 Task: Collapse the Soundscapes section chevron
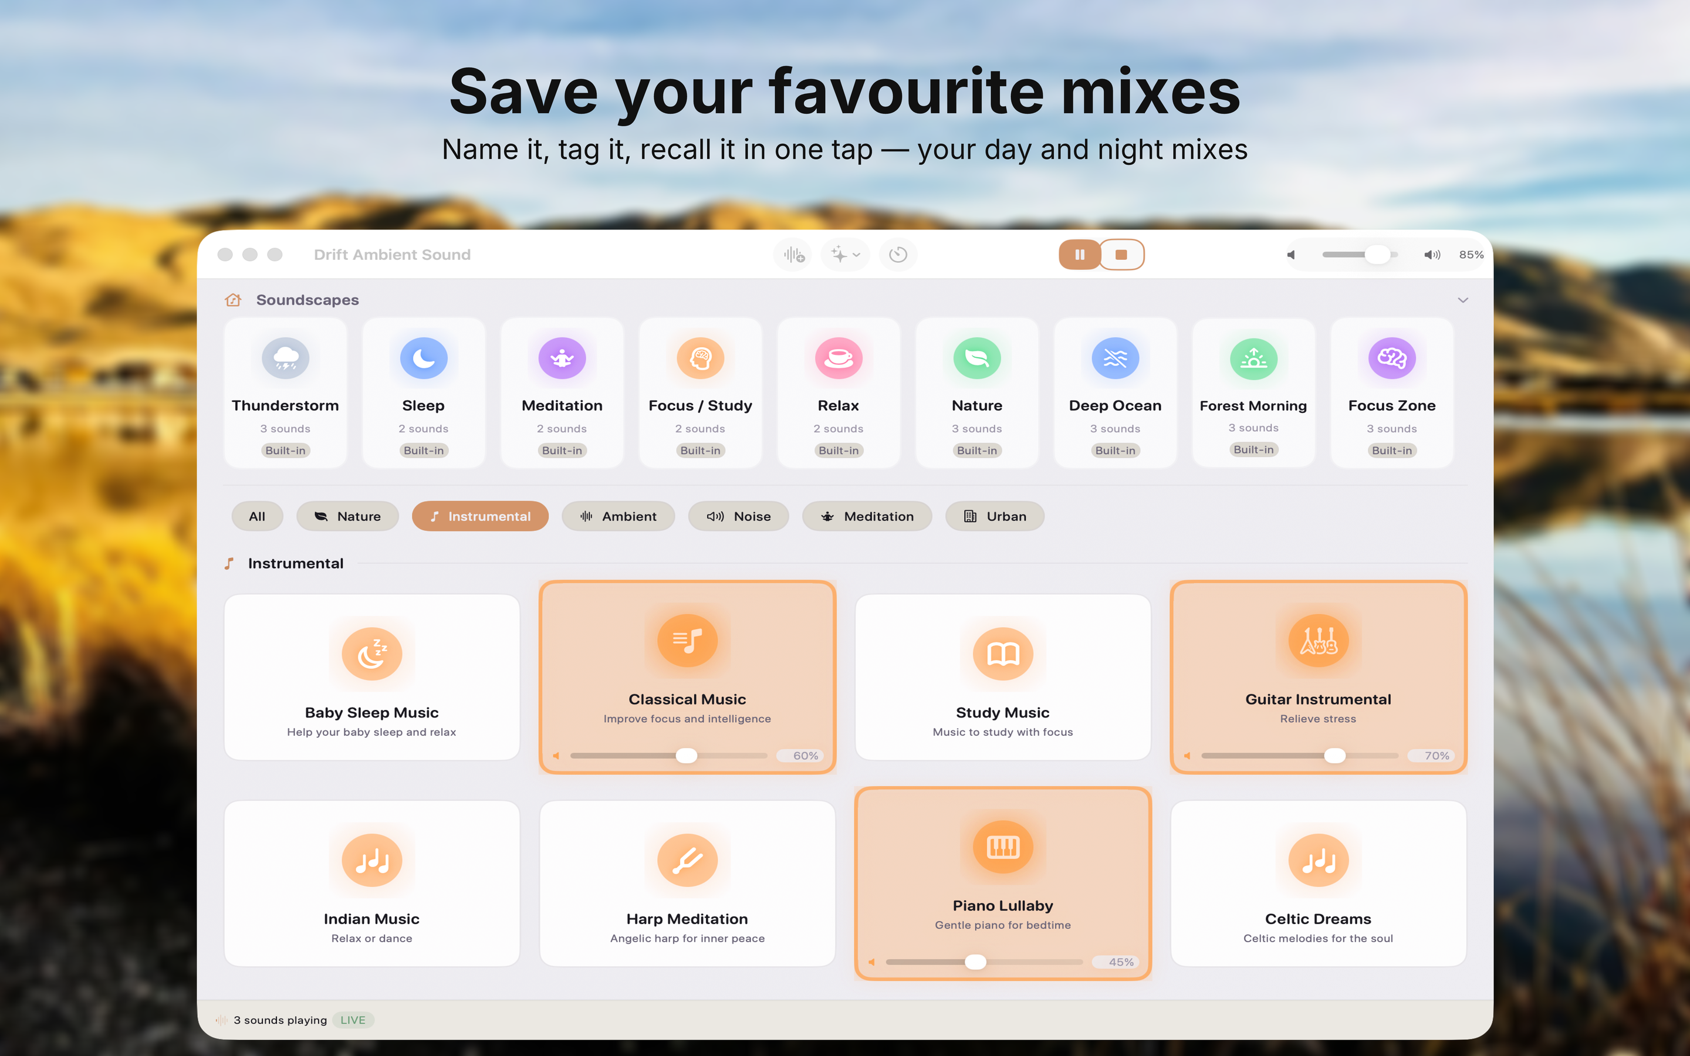coord(1463,300)
